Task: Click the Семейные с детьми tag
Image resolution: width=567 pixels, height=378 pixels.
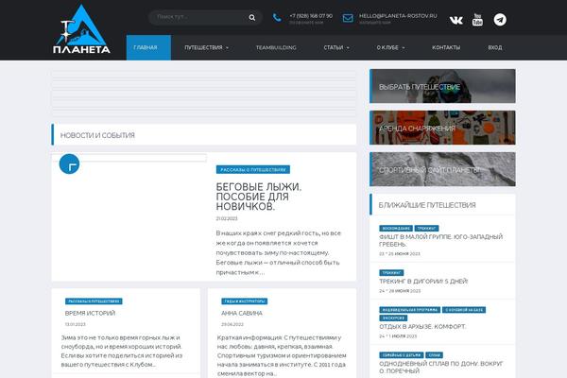Action: [x=402, y=355]
